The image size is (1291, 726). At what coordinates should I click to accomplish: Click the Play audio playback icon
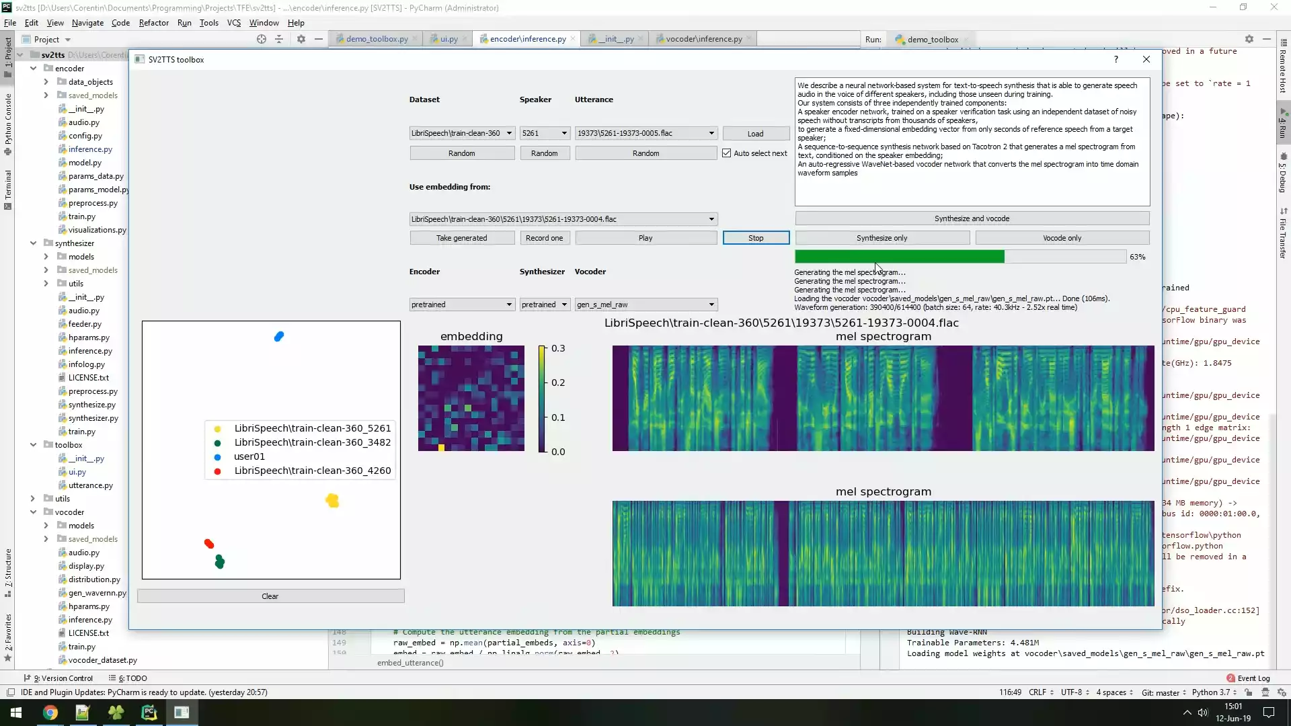645,237
